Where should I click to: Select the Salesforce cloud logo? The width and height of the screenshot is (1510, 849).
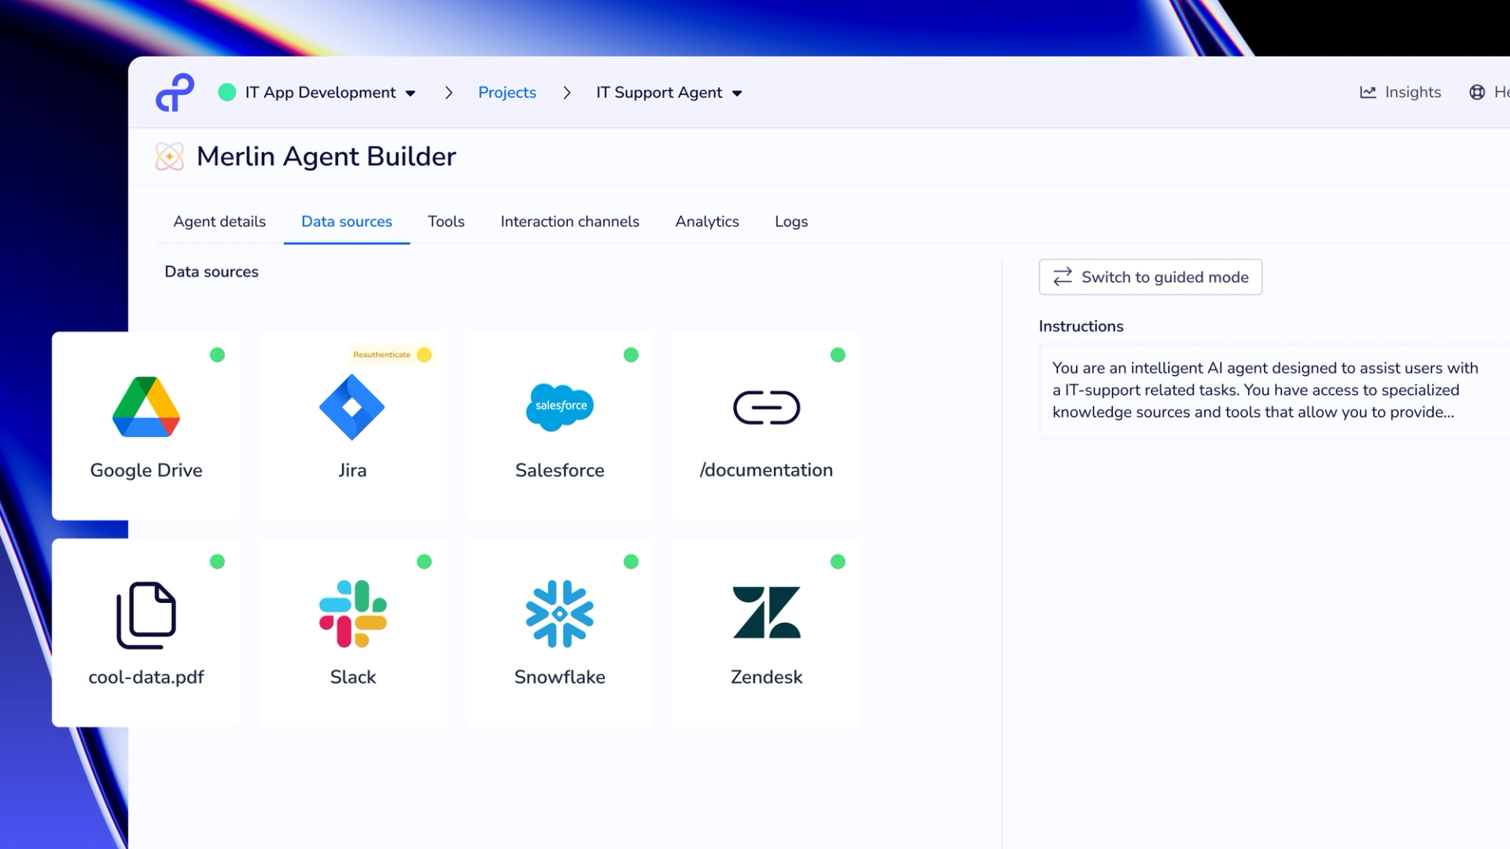coord(559,406)
